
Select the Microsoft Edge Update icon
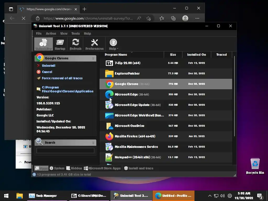[x=109, y=105]
